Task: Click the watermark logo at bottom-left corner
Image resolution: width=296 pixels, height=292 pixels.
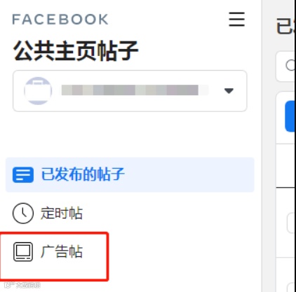Action: [x=22, y=285]
